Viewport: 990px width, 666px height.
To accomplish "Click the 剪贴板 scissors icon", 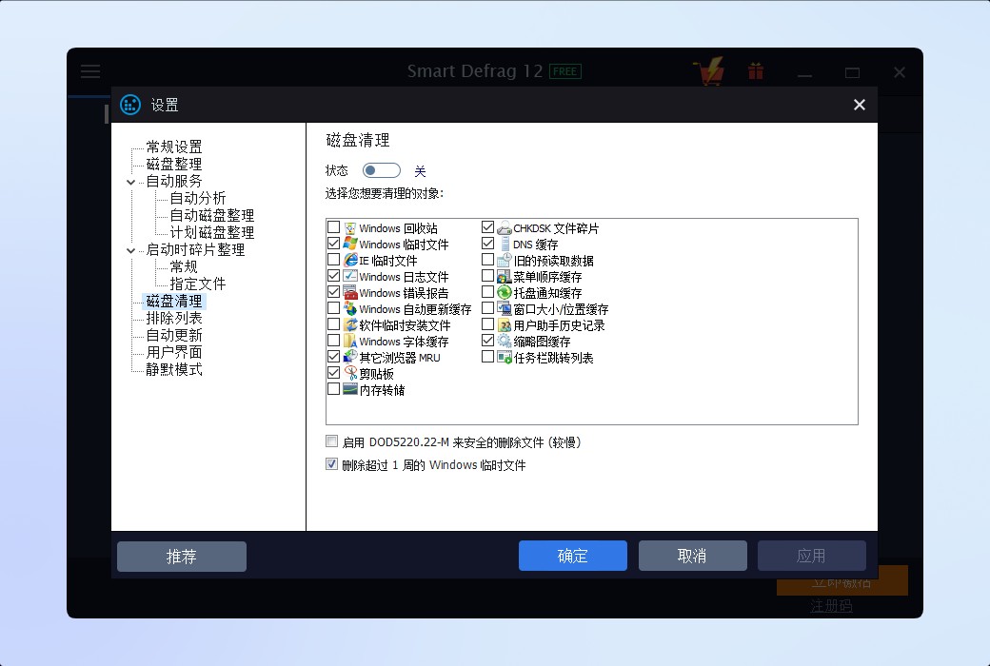I will click(350, 374).
